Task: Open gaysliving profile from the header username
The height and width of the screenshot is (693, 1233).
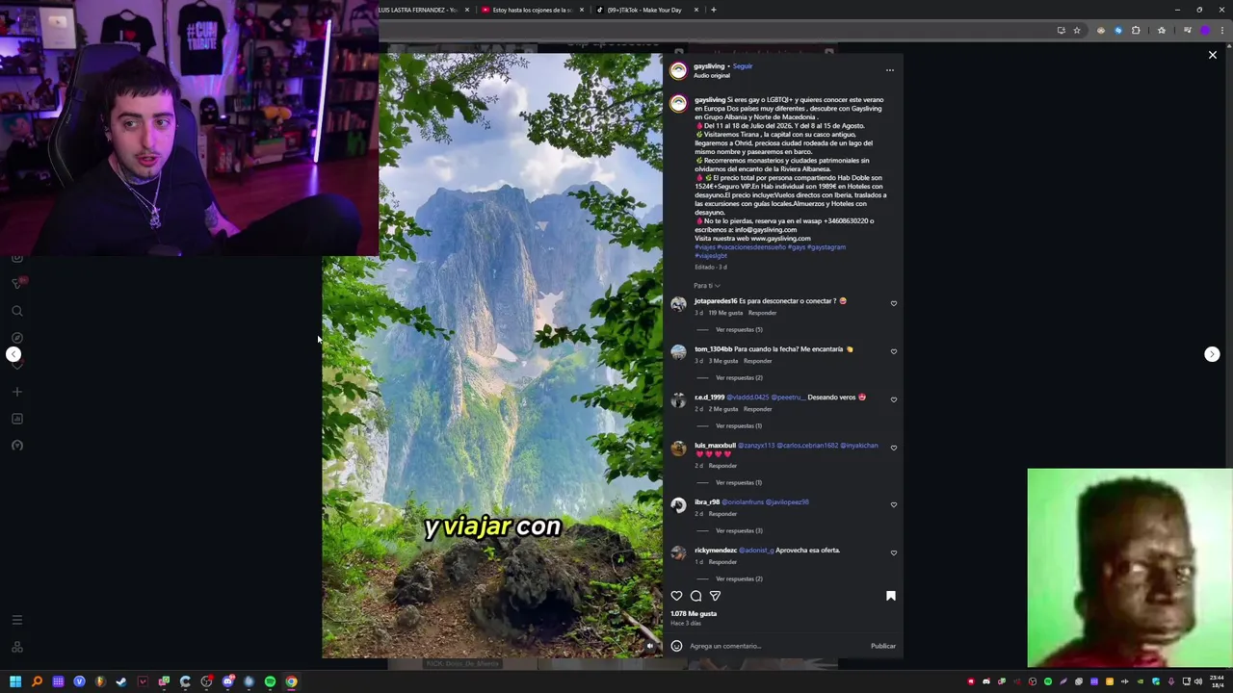Action: (709, 66)
